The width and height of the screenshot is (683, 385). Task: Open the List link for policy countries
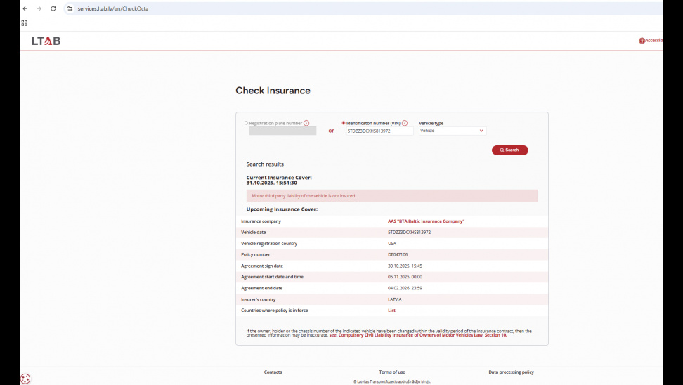[x=391, y=310]
